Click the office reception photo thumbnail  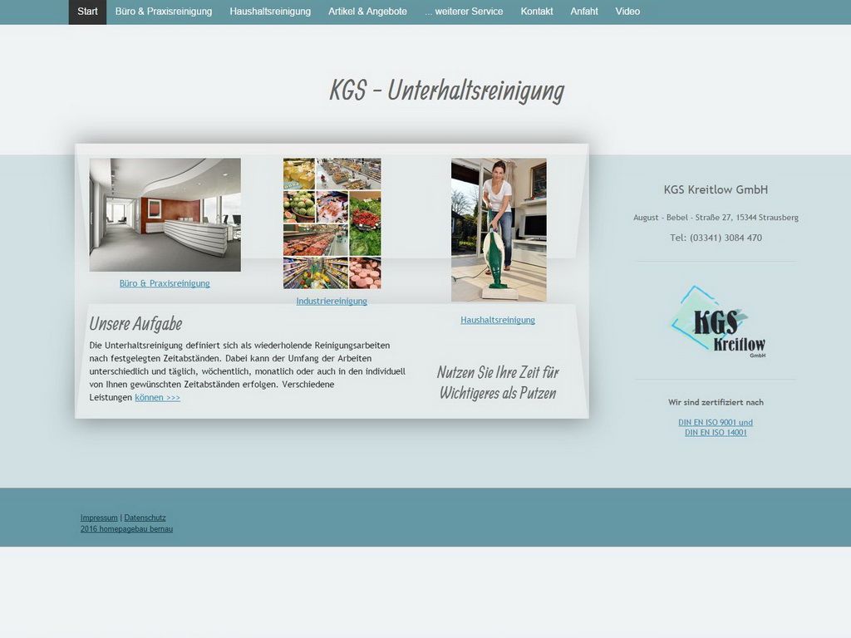pyautogui.click(x=165, y=215)
